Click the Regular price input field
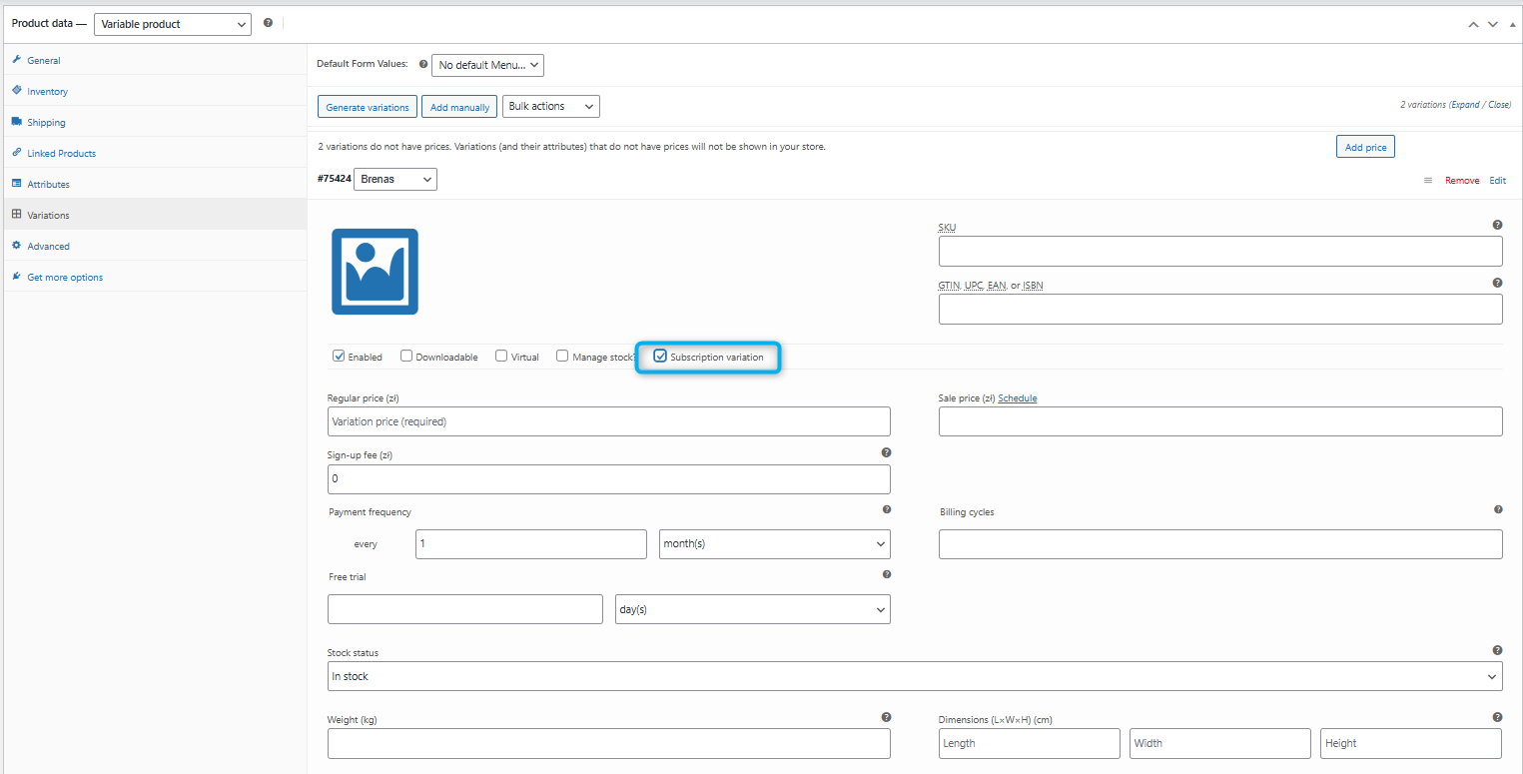 coord(608,421)
